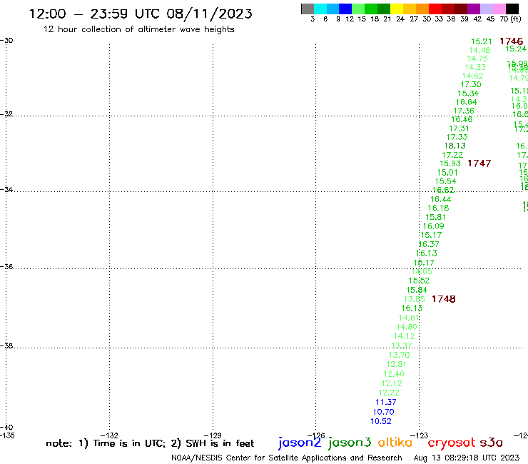Click the wave height value '17.33'
This screenshot has height=464, width=528.
click(x=457, y=137)
